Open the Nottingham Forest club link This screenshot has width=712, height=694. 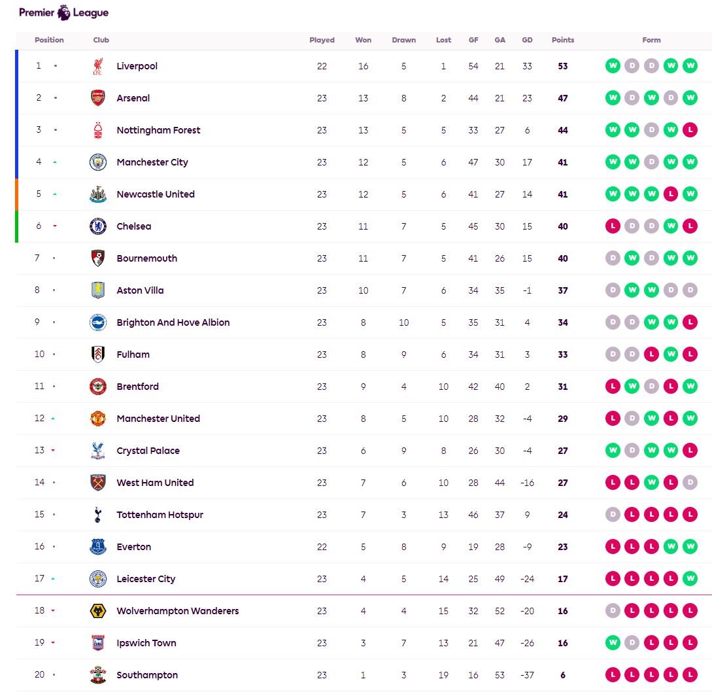click(158, 130)
